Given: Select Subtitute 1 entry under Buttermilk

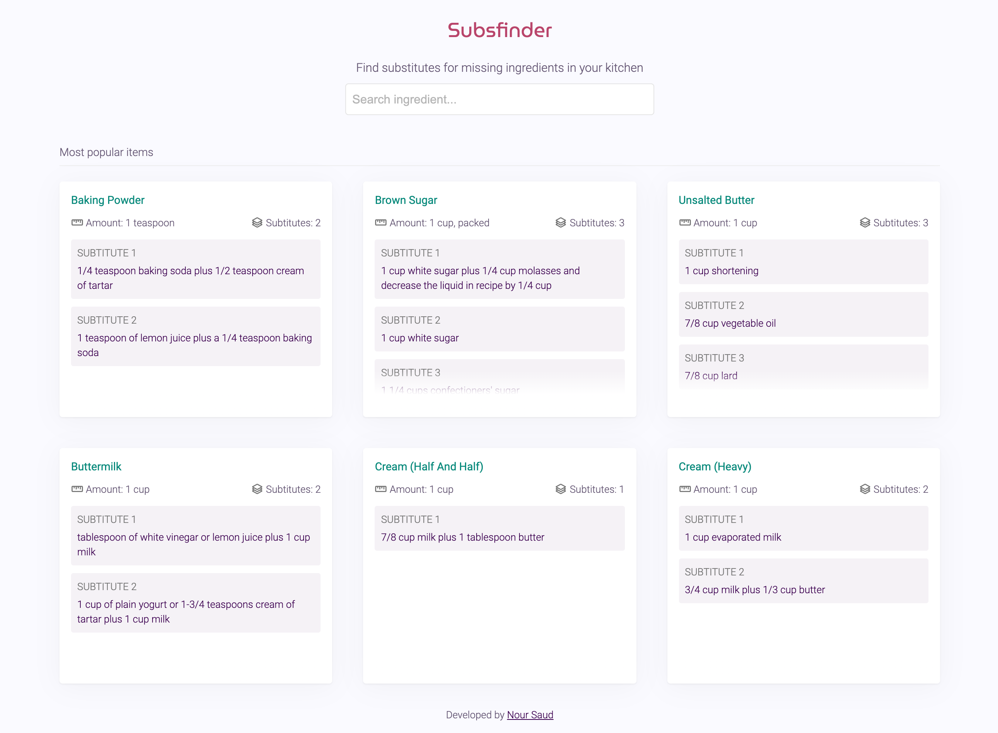Looking at the screenshot, I should (195, 536).
